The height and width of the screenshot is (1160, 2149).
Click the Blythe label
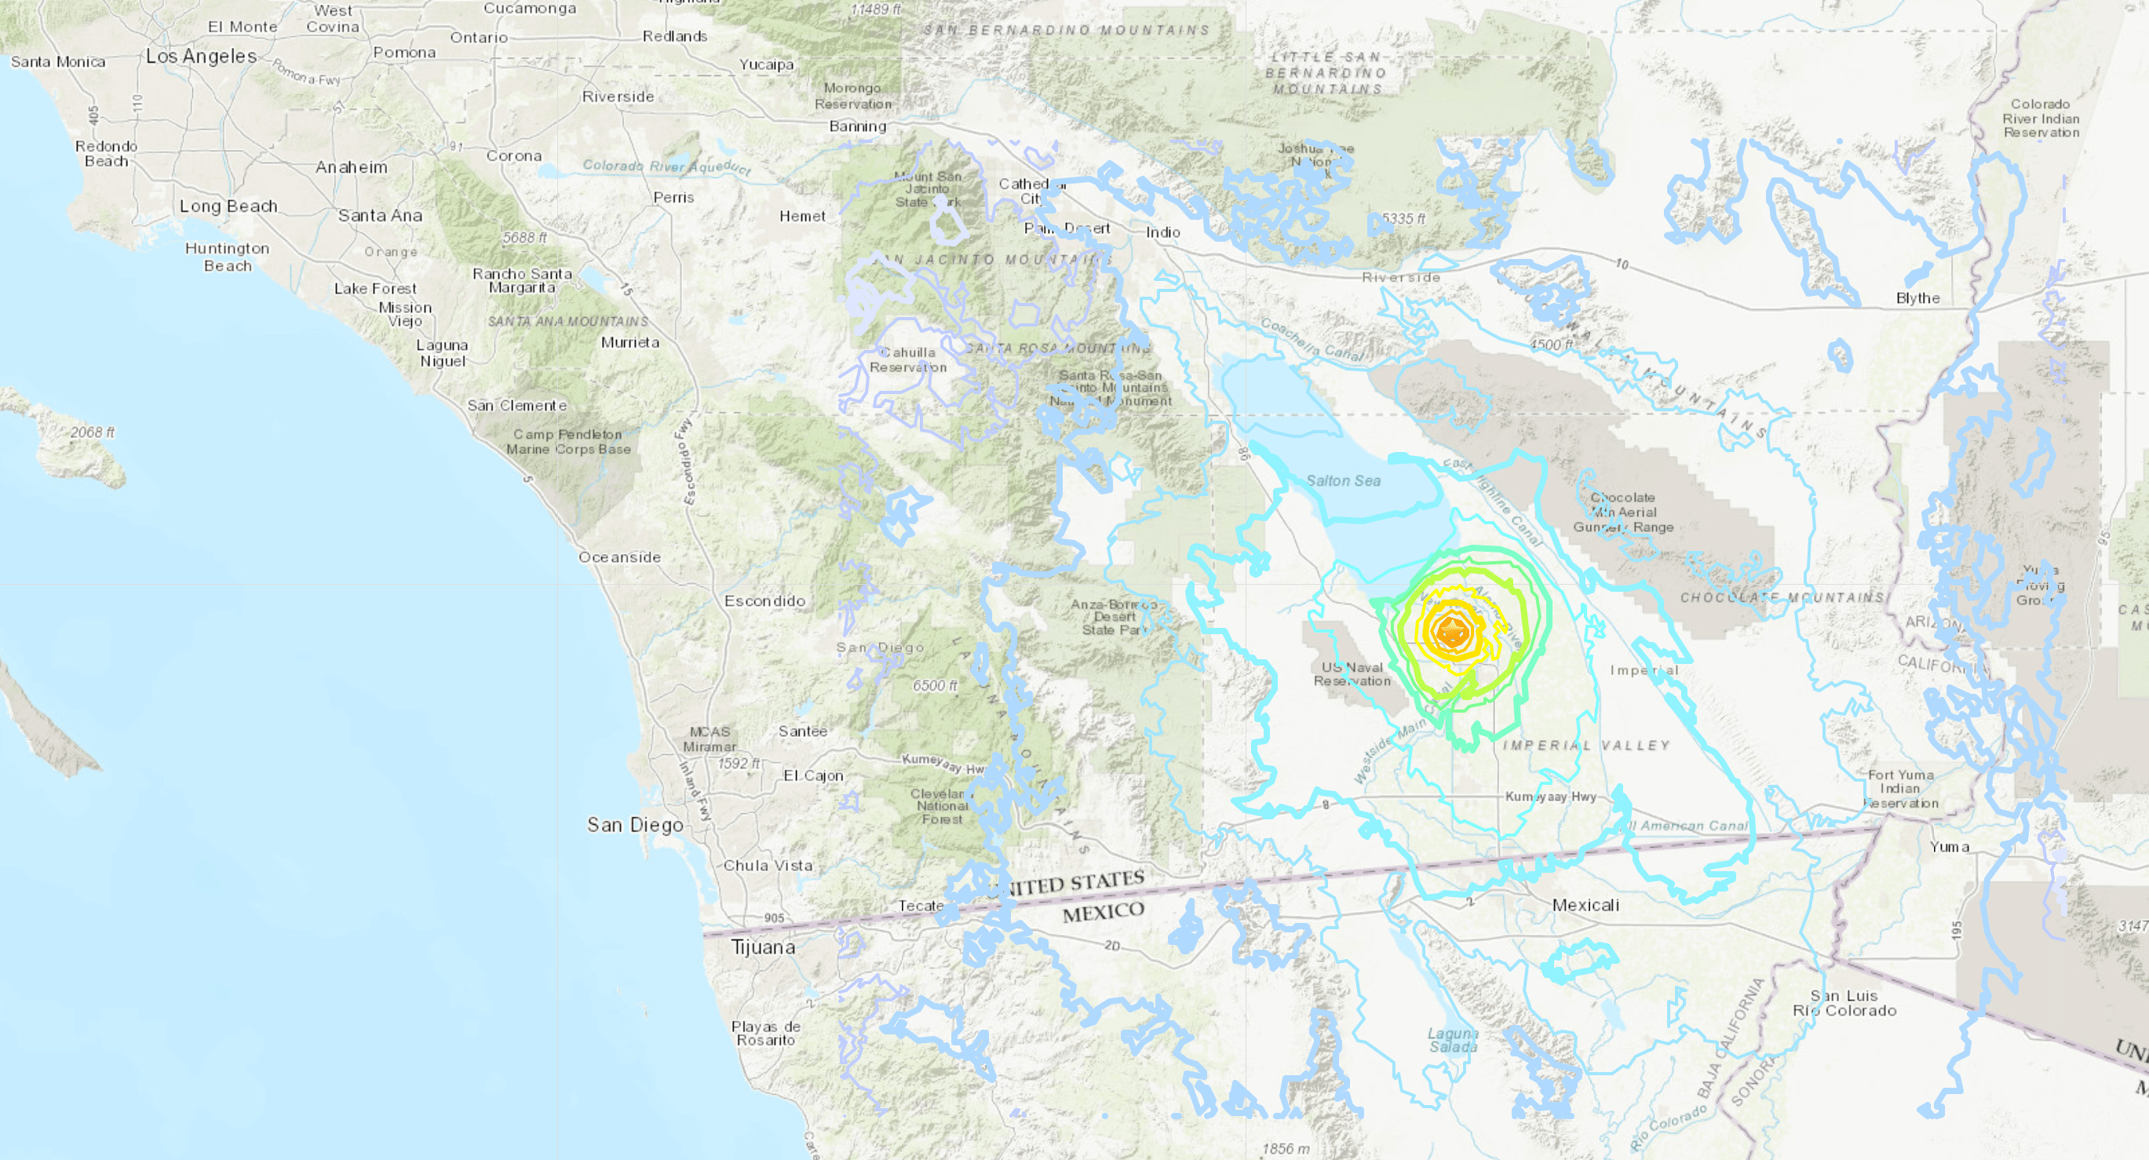1918,297
